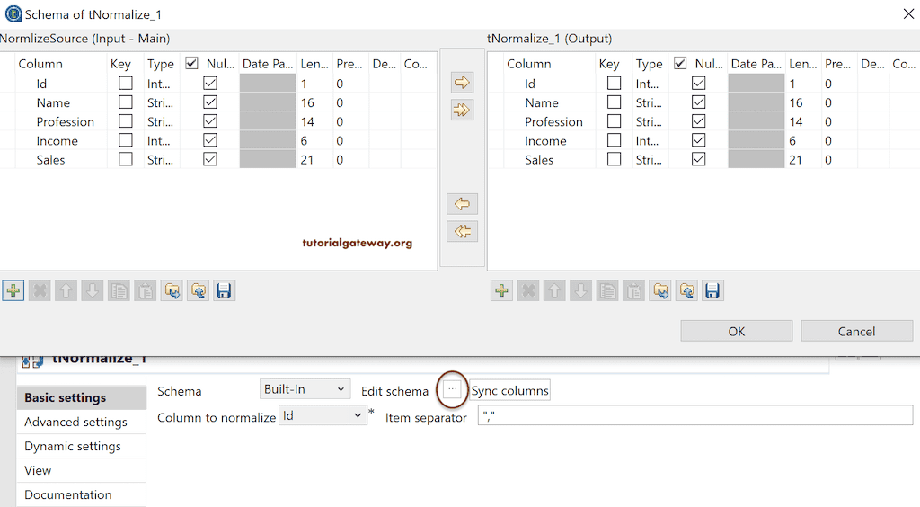Open the Schema Built-In dropdown
Viewport: 920px width, 507px height.
click(x=305, y=389)
